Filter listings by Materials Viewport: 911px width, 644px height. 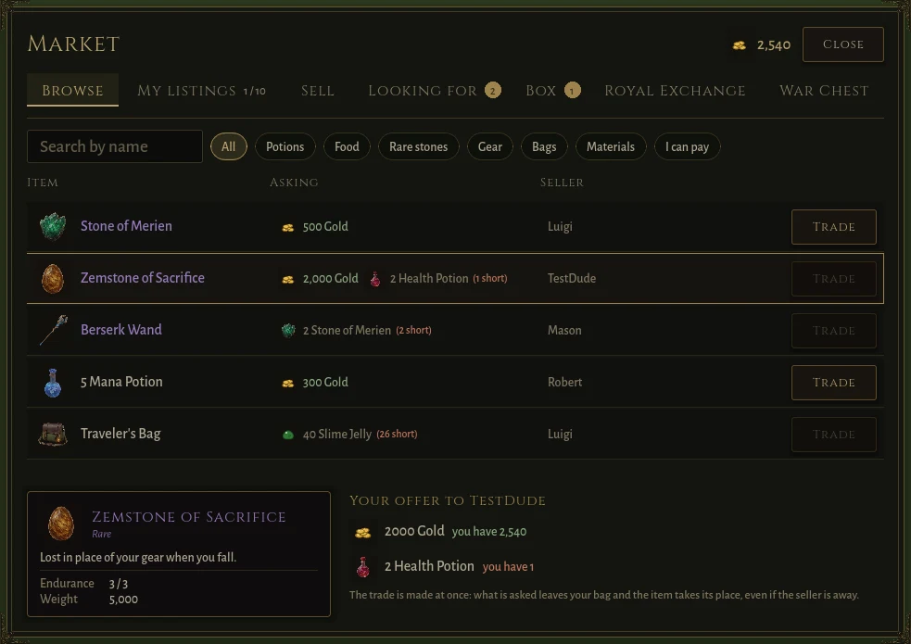tap(611, 146)
